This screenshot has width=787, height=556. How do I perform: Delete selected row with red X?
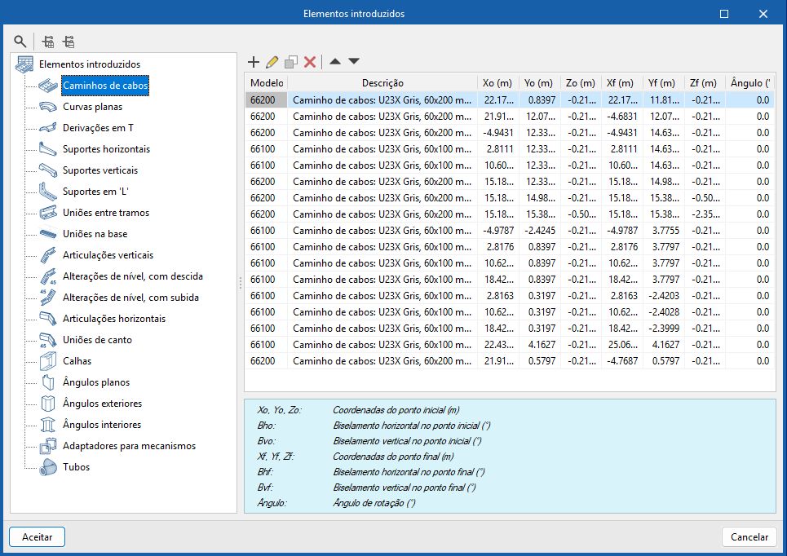310,61
